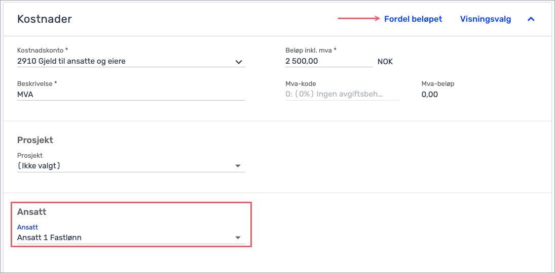The height and width of the screenshot is (273, 555).
Task: Click the Kostnadskonto field label
Action: (x=43, y=51)
